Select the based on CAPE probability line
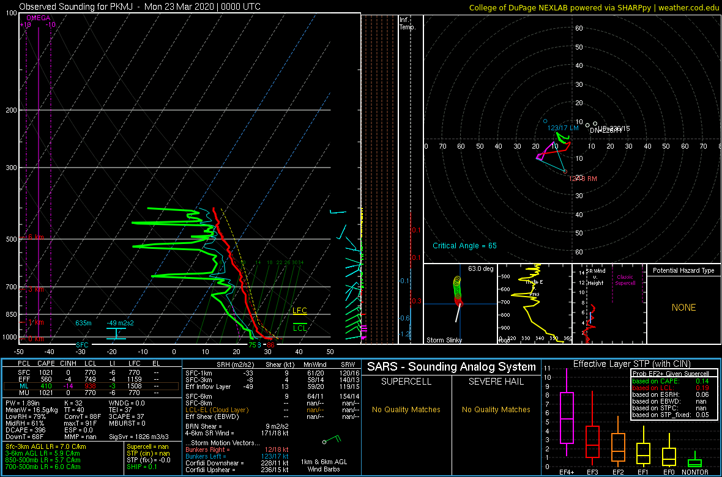722x477 pixels. point(672,381)
